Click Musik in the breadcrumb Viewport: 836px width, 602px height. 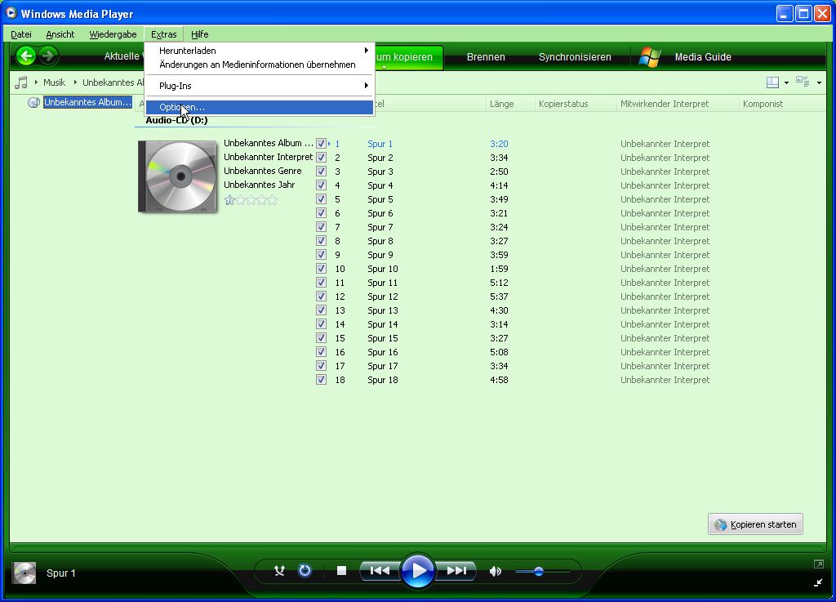pos(55,82)
